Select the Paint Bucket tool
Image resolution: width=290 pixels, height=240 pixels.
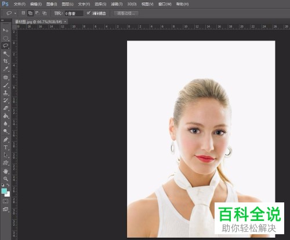(x=6, y=116)
